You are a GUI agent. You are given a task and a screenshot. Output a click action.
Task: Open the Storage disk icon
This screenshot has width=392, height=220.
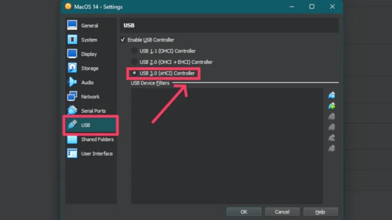72,68
